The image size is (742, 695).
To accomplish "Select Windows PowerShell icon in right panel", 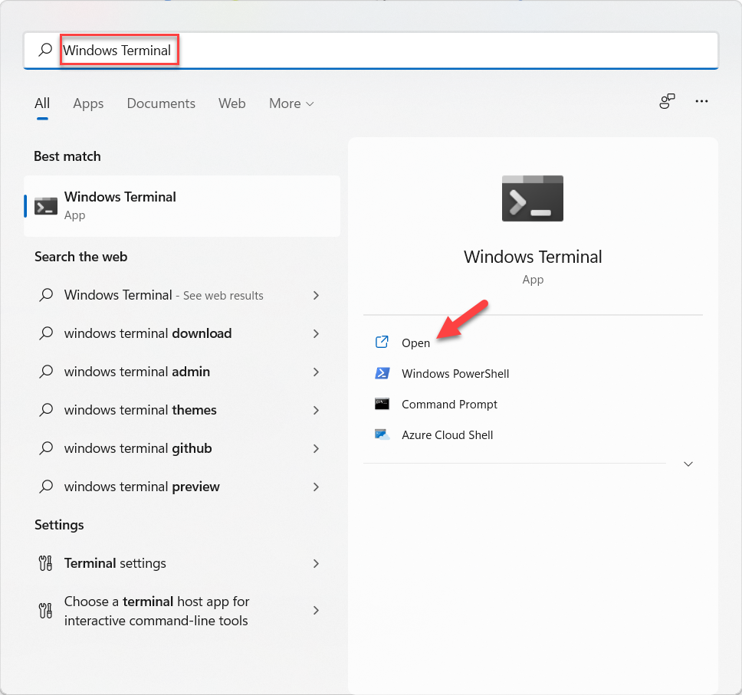I will tap(382, 374).
